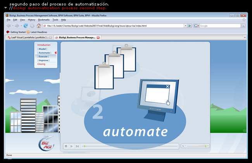Open the search engine selector dropdown
The image size is (252, 163).
coord(197,26)
